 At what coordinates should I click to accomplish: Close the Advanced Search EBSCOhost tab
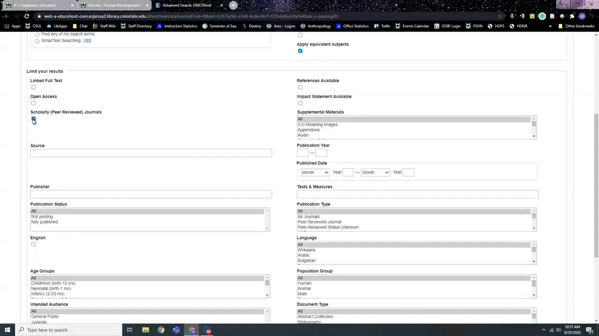point(221,5)
